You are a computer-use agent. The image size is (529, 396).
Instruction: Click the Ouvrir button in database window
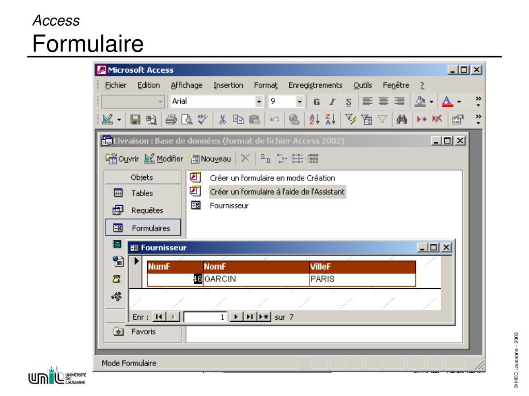click(122, 159)
